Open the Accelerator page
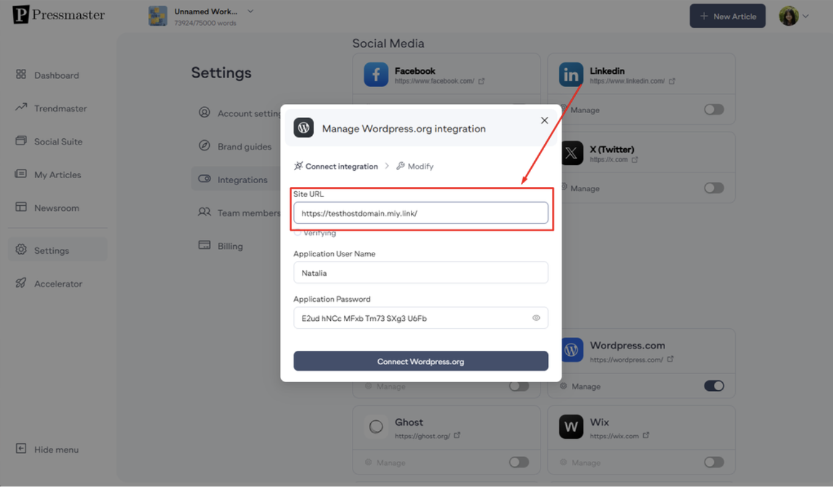The width and height of the screenshot is (833, 489). (x=58, y=283)
